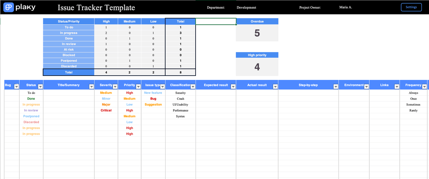Viewport: 429px width, 179px height.
Task: Select the Discarded status cell in list
Action: pos(31,122)
